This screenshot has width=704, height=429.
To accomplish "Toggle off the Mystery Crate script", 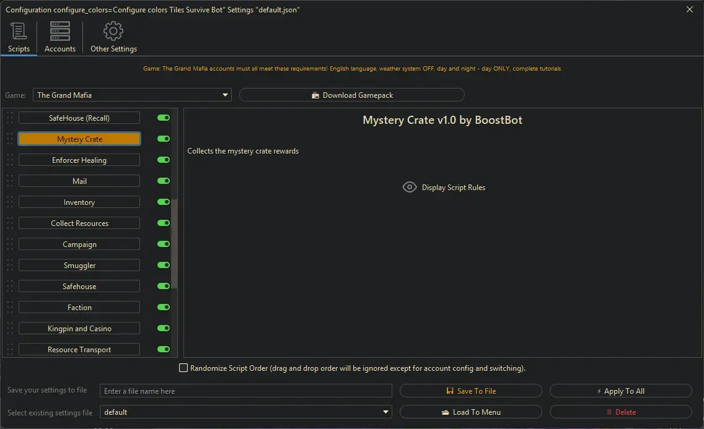I will click(164, 139).
